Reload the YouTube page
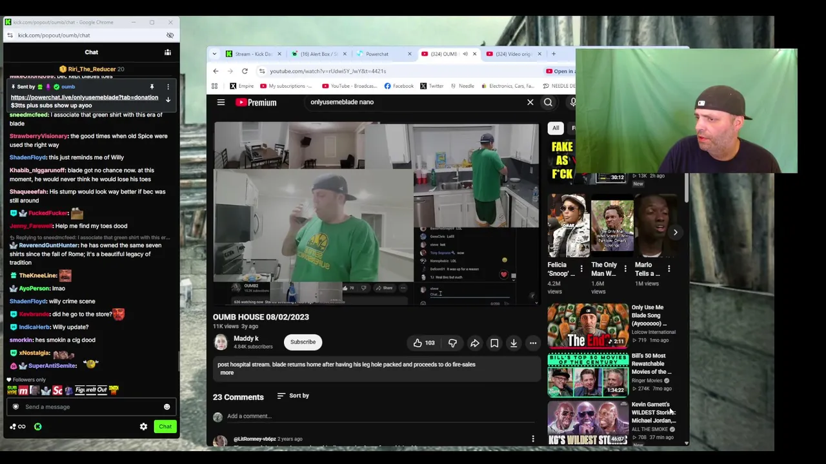This screenshot has width=826, height=464. click(245, 71)
